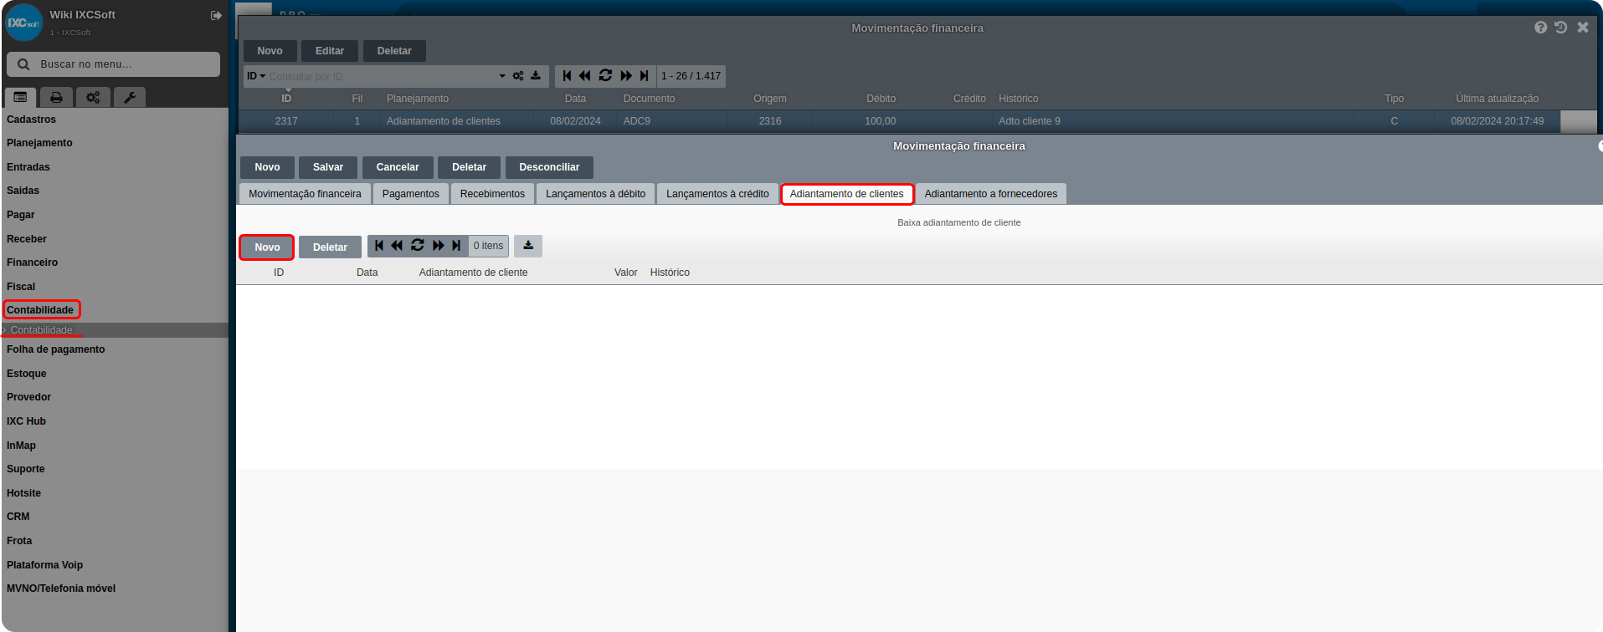Go to last page in Baixa adiantamento grid
Screen dimensions: 1603x632
456,246
